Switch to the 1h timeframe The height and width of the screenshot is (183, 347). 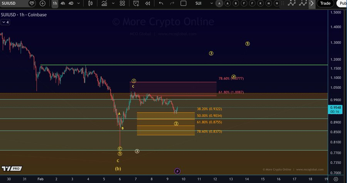click(55, 3)
